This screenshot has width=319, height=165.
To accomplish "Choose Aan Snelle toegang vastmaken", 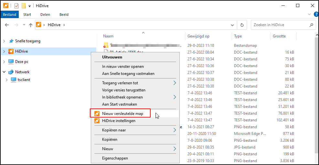I will (x=135, y=74).
